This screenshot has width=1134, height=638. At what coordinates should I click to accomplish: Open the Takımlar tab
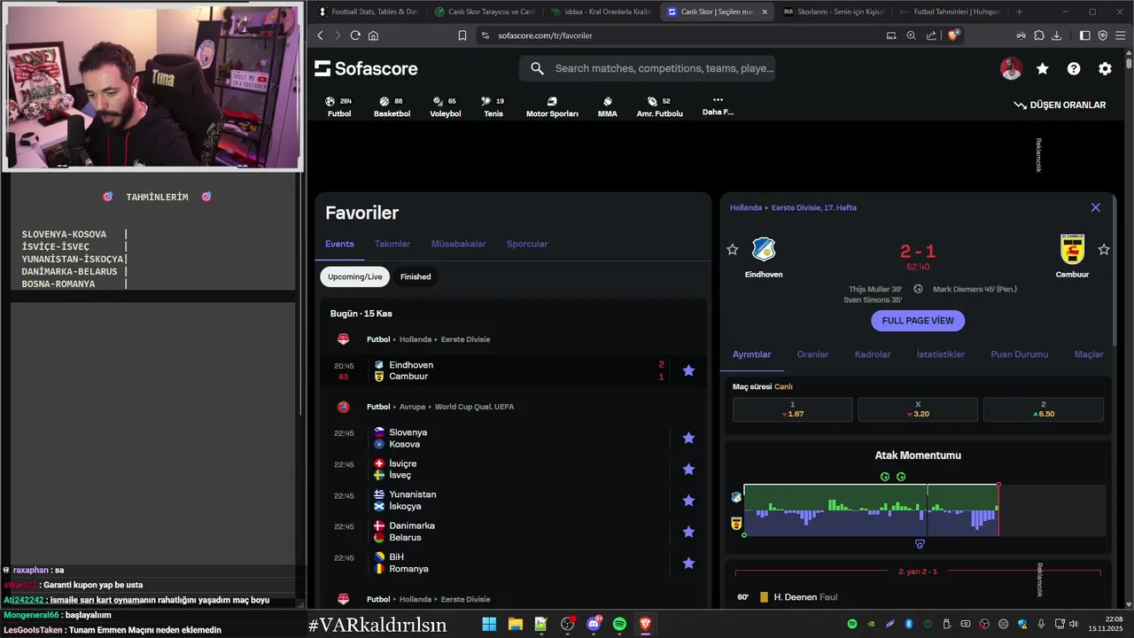(x=392, y=244)
